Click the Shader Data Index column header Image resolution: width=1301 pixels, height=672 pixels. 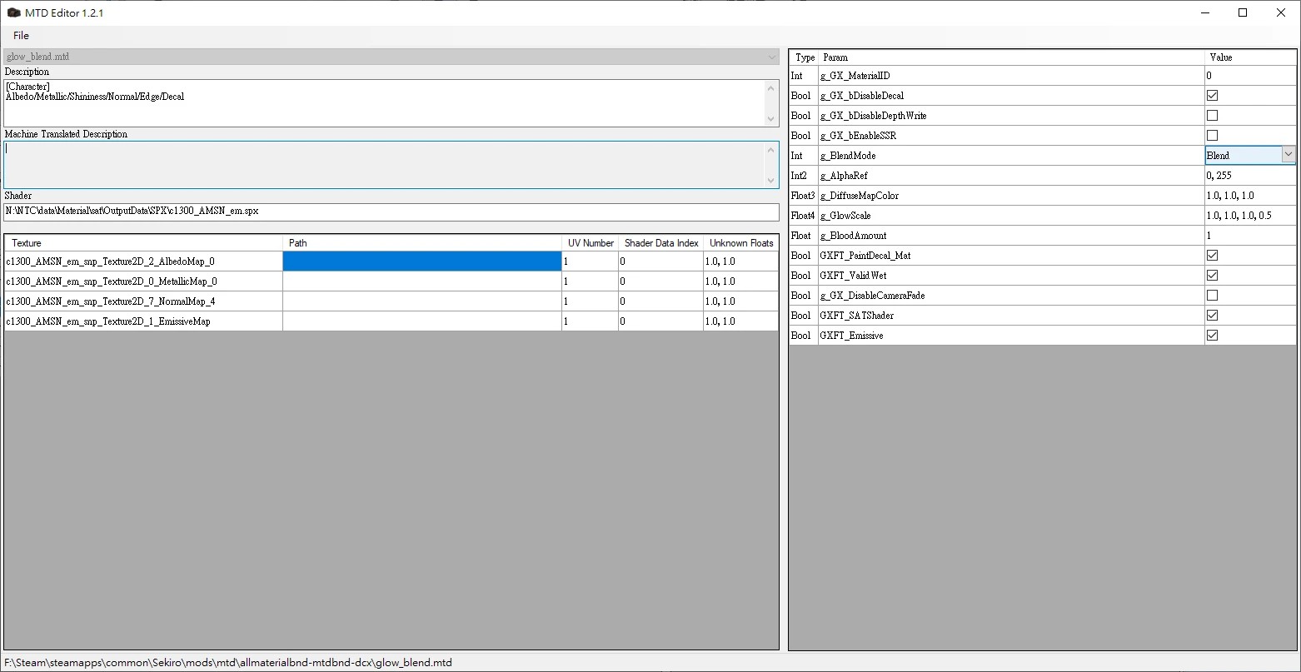661,243
